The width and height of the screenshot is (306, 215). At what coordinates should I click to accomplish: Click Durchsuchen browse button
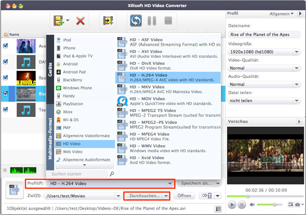pyautogui.click(x=144, y=196)
